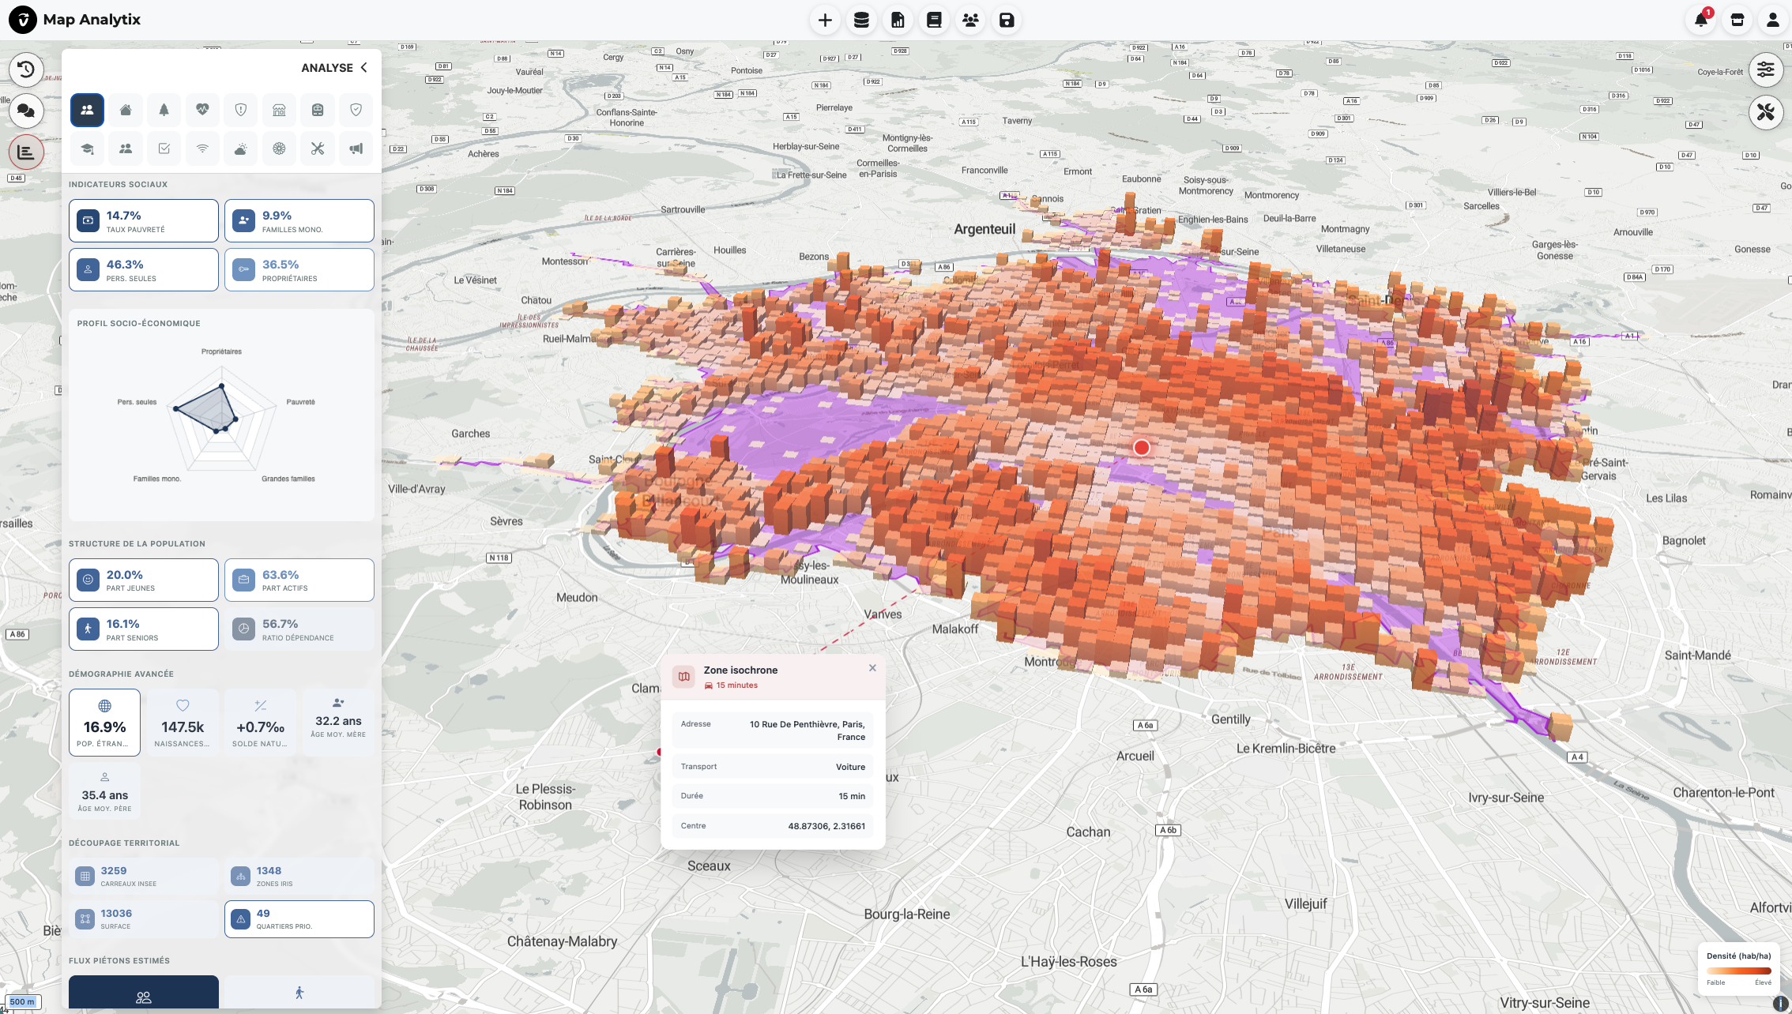Toggle the Part actifs population card
Screen dimensions: 1792x1014
click(299, 580)
